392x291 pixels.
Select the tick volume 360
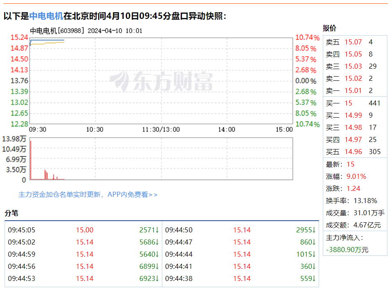tap(308, 266)
